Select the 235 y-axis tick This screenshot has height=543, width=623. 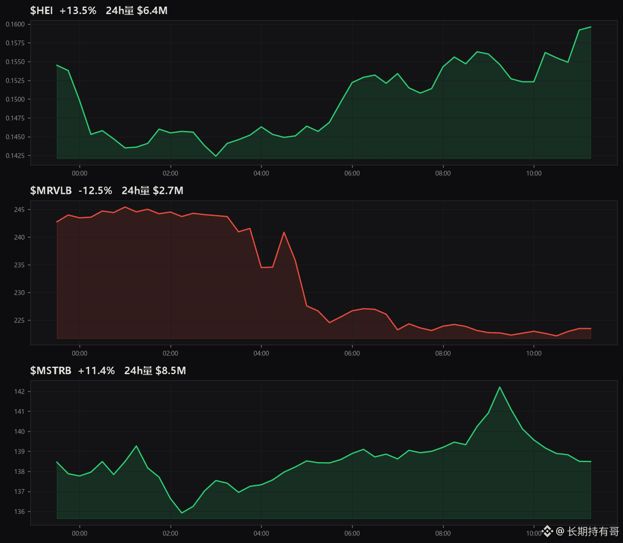pos(19,265)
